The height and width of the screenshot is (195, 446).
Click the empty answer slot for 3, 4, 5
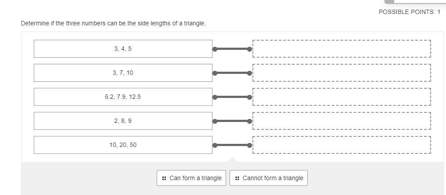(x=342, y=49)
